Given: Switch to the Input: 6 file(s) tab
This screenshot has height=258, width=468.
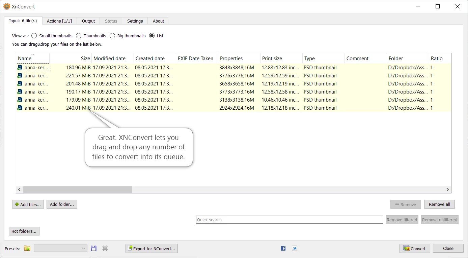Looking at the screenshot, I should (x=23, y=21).
